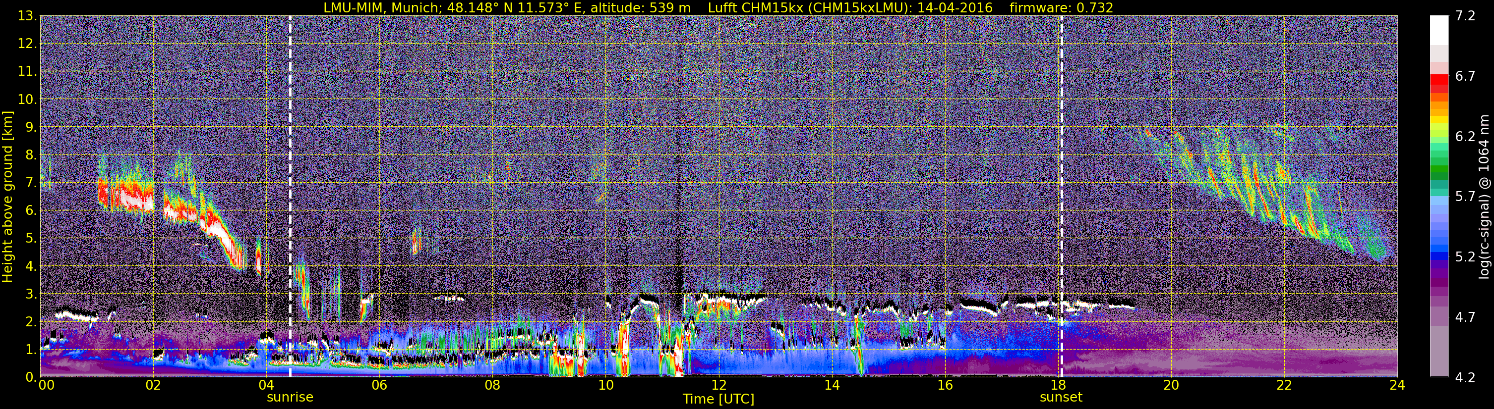Click the 'sunset' label below the time axis
The image size is (1494, 409).
(x=1061, y=398)
